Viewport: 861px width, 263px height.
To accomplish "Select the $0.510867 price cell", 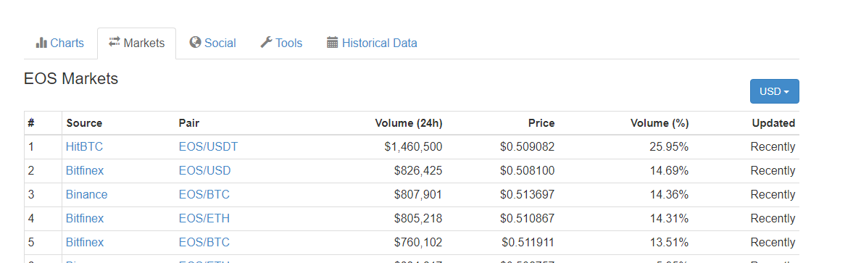I will (527, 219).
